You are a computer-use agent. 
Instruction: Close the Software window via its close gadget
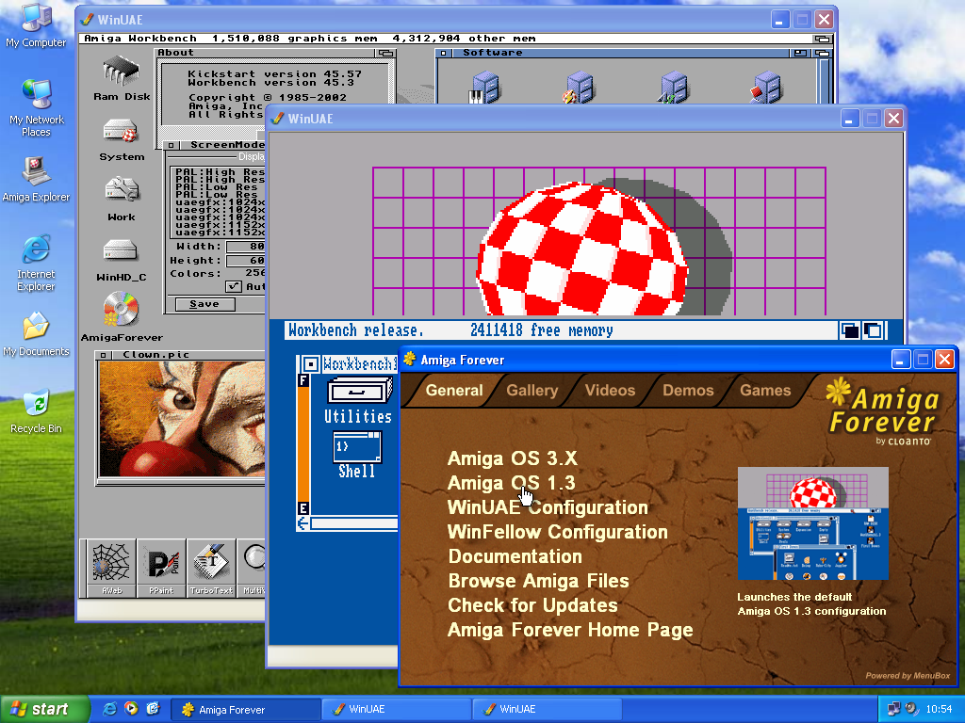tap(443, 53)
